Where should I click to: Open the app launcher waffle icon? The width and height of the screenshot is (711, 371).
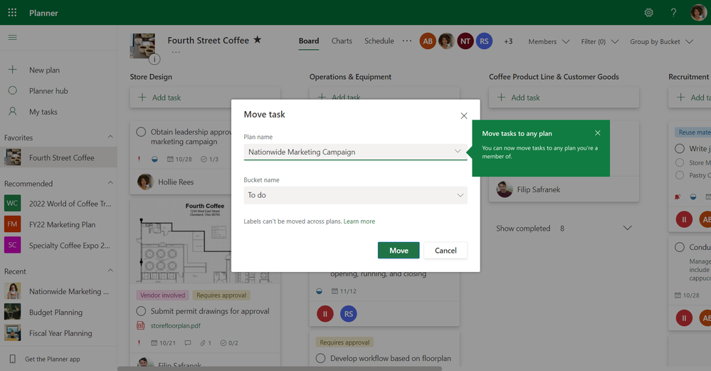[x=12, y=13]
